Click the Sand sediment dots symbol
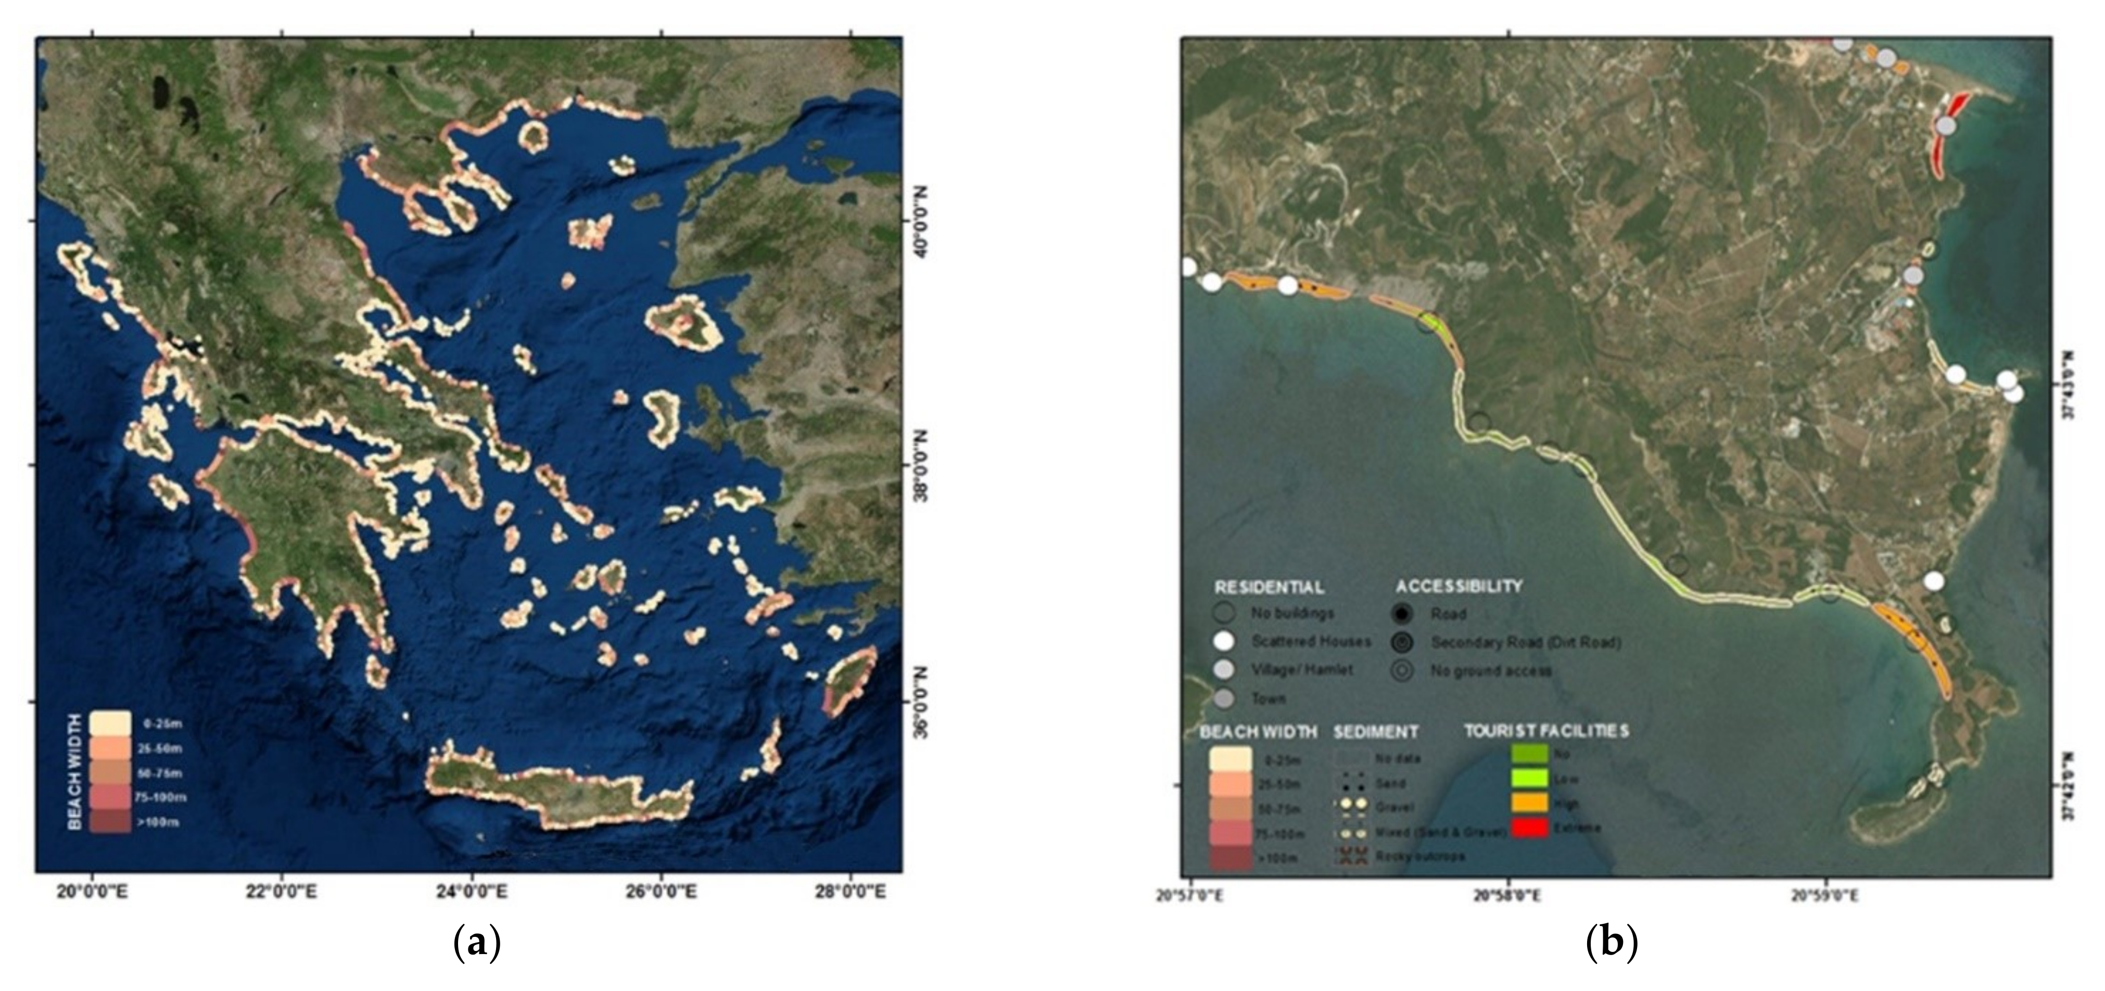Viewport: 2105px width, 991px height. tap(1352, 782)
